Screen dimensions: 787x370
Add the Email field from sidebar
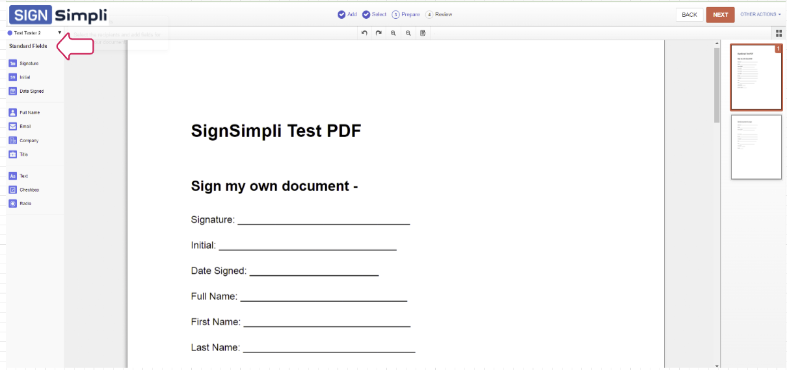click(x=13, y=127)
